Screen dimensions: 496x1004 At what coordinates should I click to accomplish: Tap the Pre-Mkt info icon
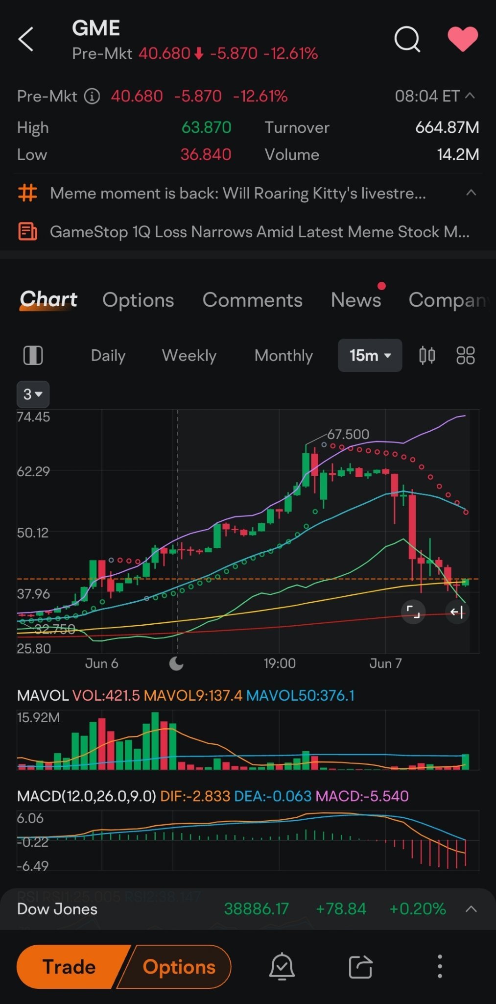[x=92, y=96]
